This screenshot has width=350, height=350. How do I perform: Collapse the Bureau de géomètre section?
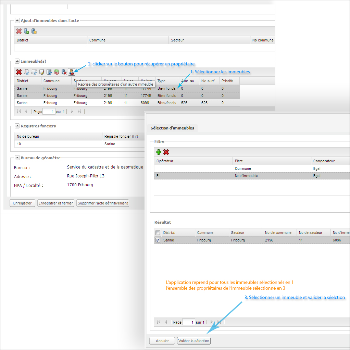pos(17,158)
